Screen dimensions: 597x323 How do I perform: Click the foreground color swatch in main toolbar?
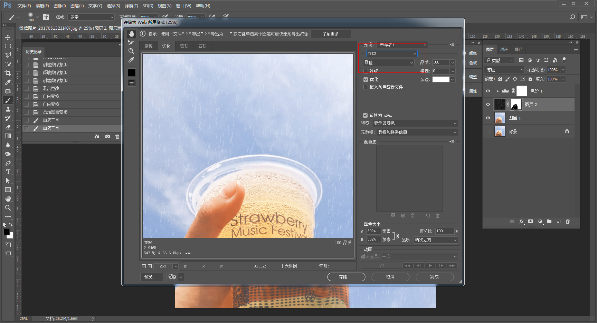tap(6, 232)
